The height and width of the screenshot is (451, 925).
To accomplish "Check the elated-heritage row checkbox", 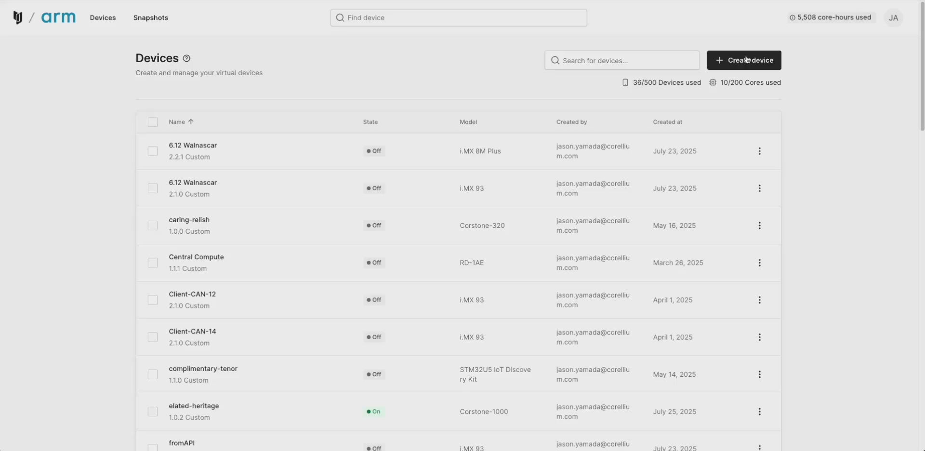I will [153, 411].
